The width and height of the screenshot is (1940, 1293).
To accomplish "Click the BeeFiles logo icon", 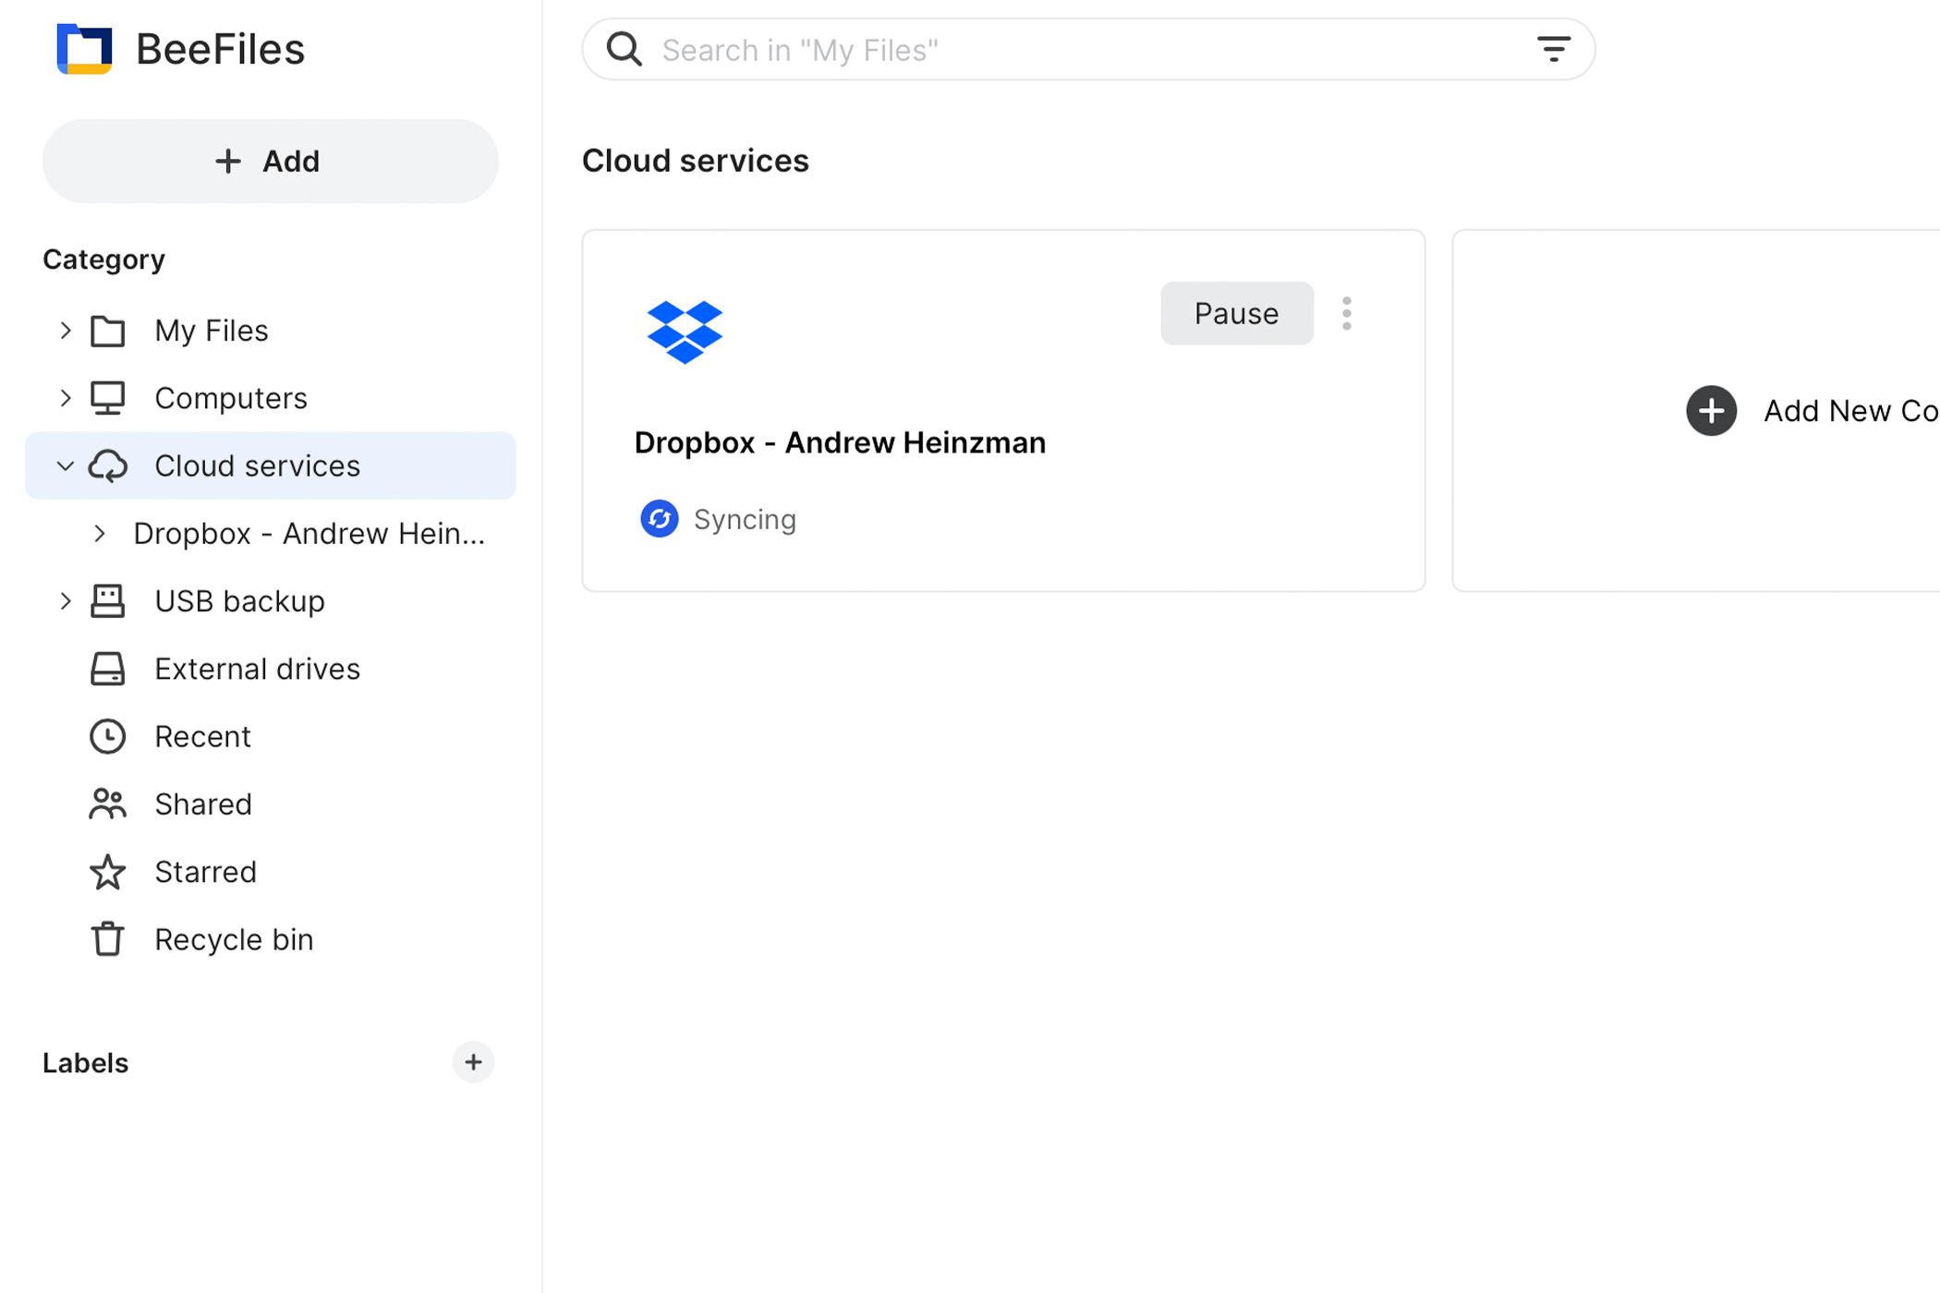I will [84, 49].
